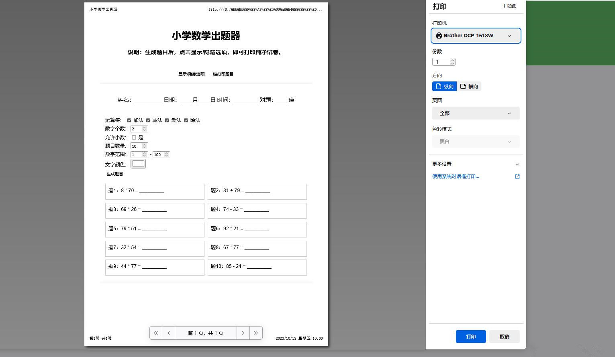Click 生成题目 generate questions button
The width and height of the screenshot is (615, 357).
115,174
